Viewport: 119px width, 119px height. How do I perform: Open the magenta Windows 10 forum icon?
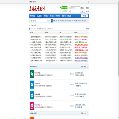[32, 106]
